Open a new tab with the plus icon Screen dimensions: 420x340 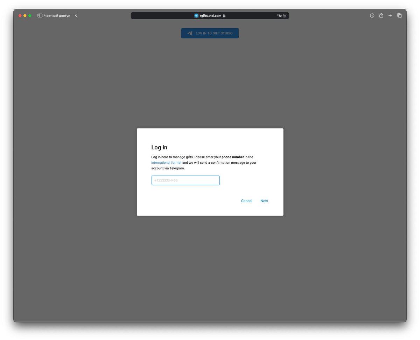[x=390, y=15]
